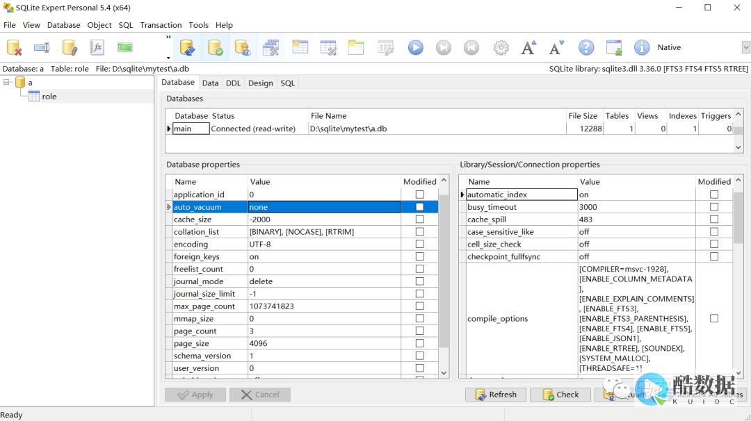This screenshot has height=421, width=751.
Task: Click the increase font size A icon
Action: (x=528, y=47)
